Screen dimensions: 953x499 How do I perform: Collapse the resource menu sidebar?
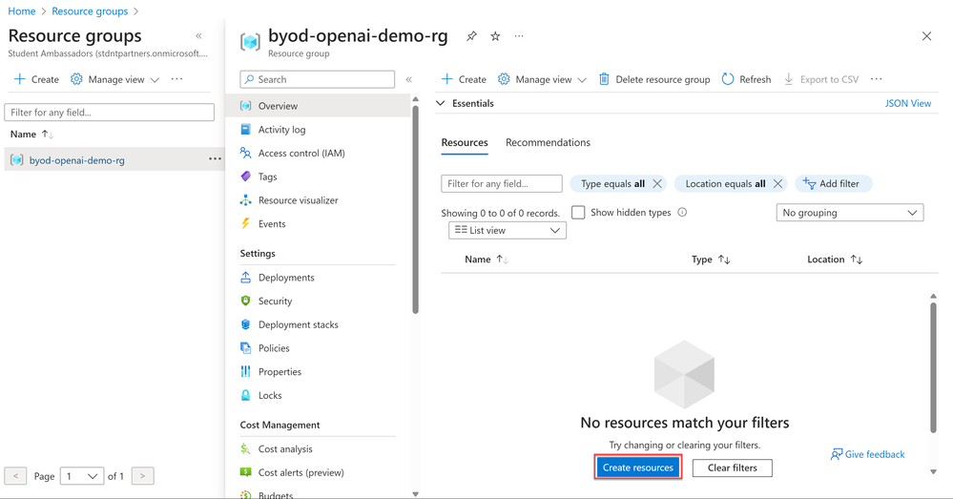point(409,79)
